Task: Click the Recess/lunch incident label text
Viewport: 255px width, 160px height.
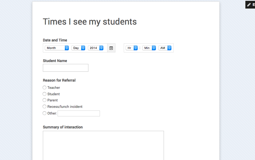Action: click(x=65, y=106)
